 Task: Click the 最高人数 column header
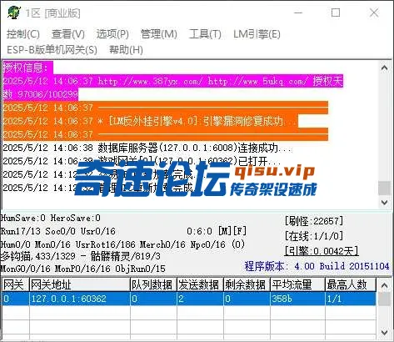351,284
